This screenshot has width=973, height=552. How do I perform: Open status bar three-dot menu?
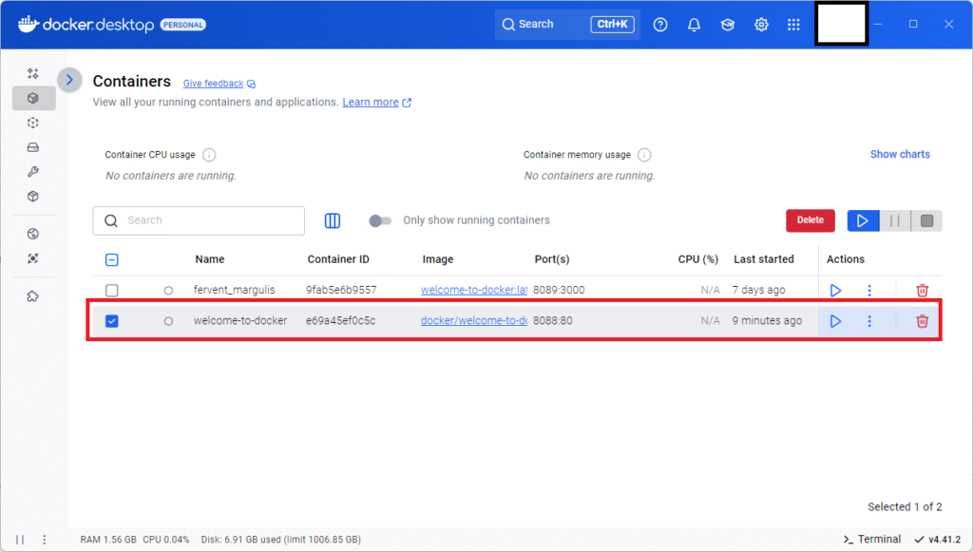pyautogui.click(x=44, y=540)
